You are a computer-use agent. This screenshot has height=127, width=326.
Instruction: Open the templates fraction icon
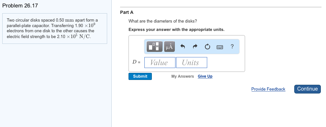coord(154,46)
